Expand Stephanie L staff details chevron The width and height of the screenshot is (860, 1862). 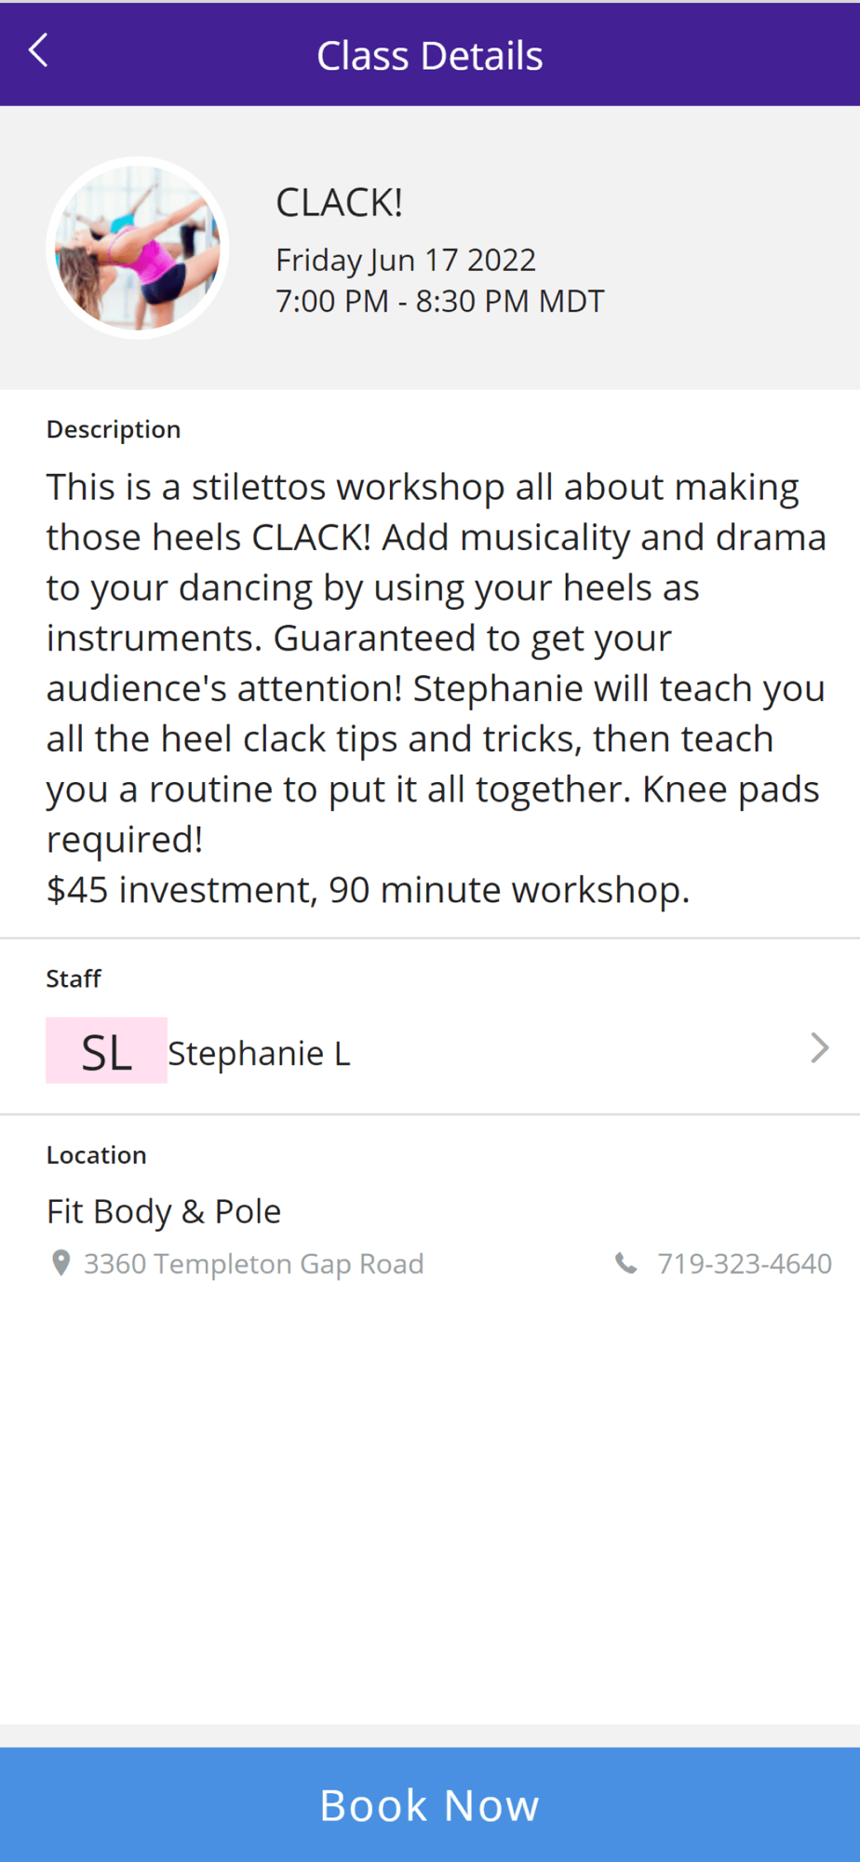coord(819,1048)
